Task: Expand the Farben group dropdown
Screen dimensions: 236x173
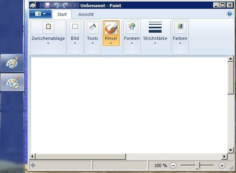Action: [180, 43]
